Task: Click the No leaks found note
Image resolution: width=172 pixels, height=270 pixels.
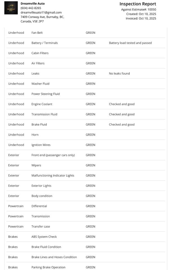Action: tap(119, 73)
